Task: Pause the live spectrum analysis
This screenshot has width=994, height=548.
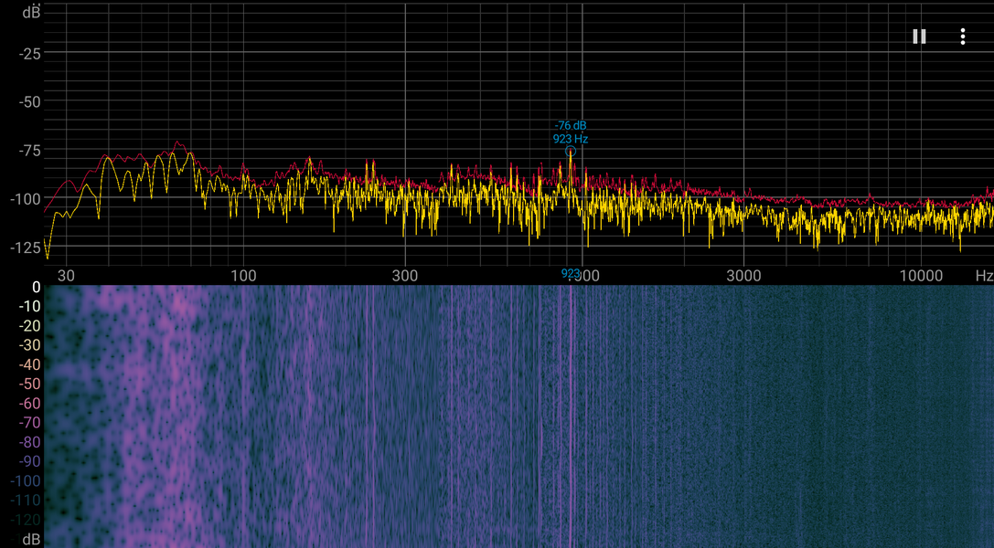Action: pyautogui.click(x=919, y=37)
